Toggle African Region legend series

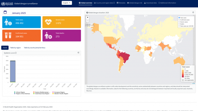pyautogui.click(x=20, y=92)
